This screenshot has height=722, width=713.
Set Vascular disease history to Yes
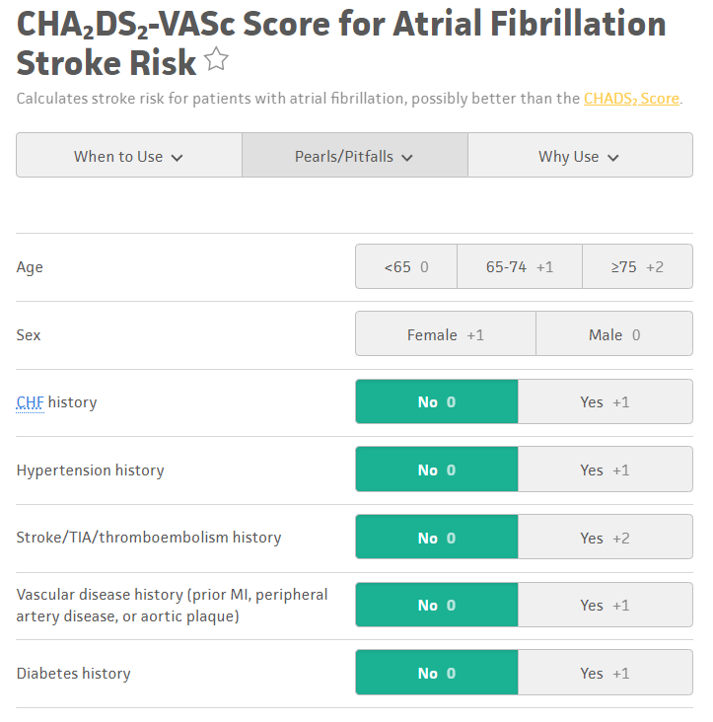click(x=605, y=606)
